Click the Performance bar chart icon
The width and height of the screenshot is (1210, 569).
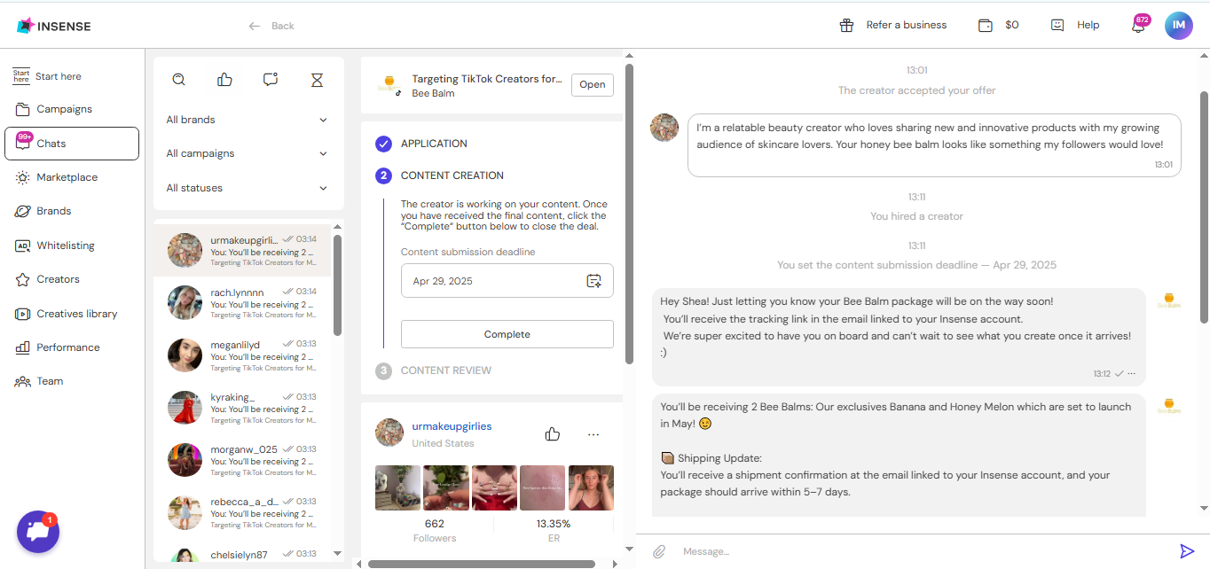pos(22,347)
